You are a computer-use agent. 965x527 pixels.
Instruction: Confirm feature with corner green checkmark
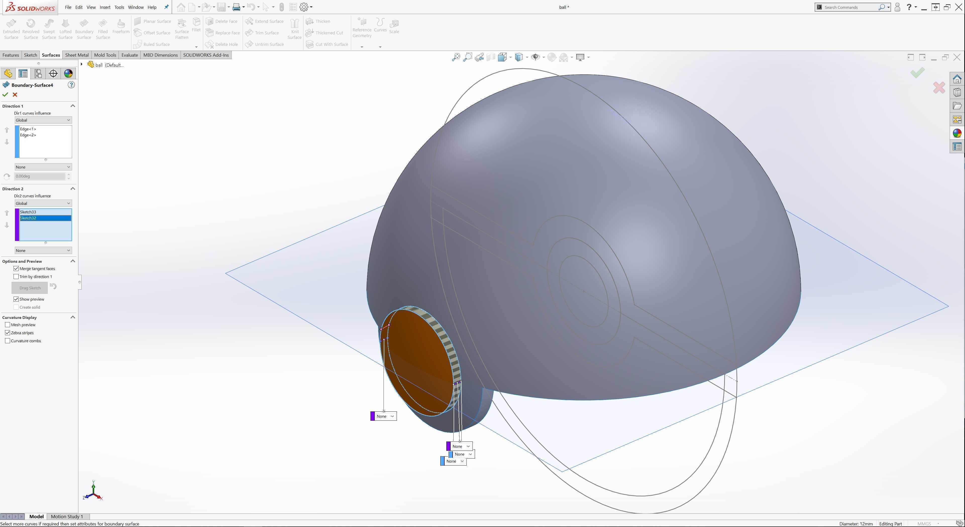[918, 72]
